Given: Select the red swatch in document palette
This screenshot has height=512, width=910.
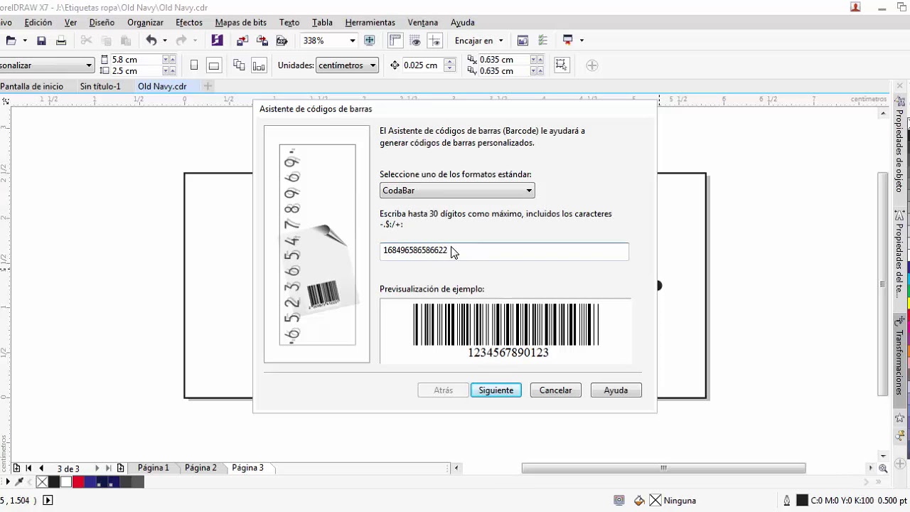Looking at the screenshot, I should [x=78, y=482].
